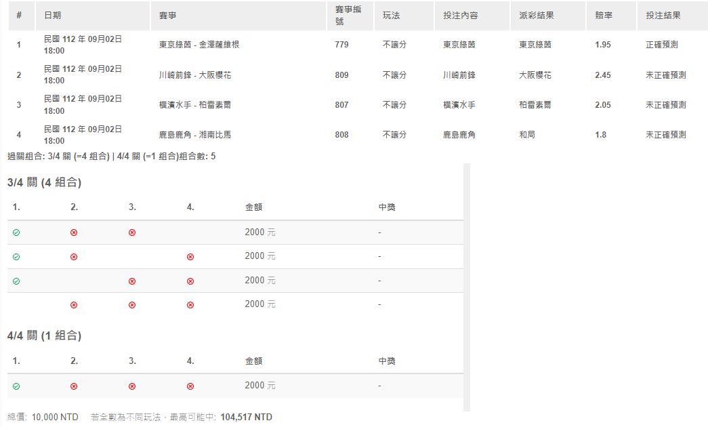Click the column 2 red cross in the second 3/4 關 row
This screenshot has height=427, width=708.
point(74,257)
